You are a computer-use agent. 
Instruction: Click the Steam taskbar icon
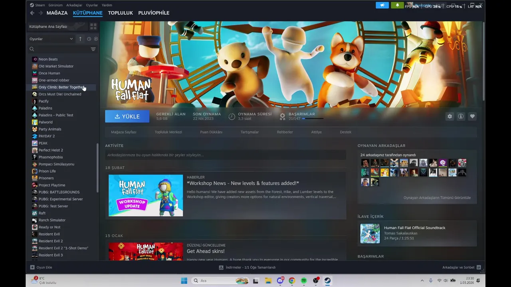328,281
